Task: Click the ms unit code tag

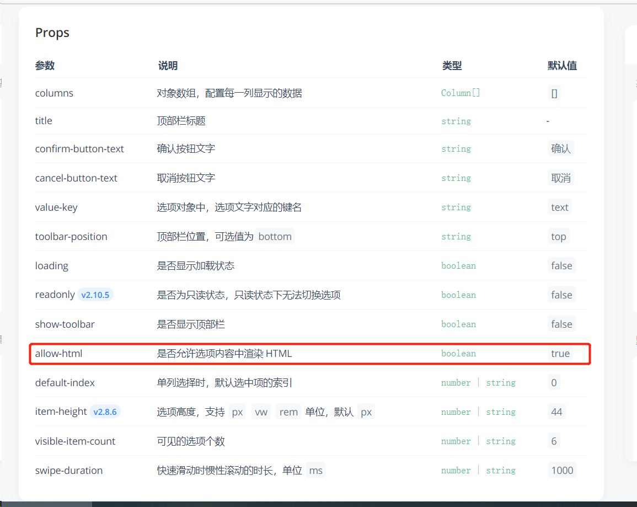Action: click(315, 471)
